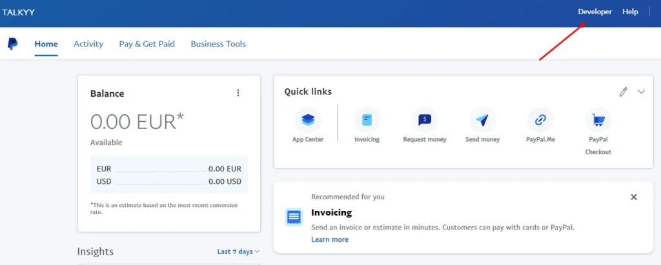The image size is (661, 265).
Task: Dismiss the Recommended for you card
Action: pyautogui.click(x=634, y=197)
